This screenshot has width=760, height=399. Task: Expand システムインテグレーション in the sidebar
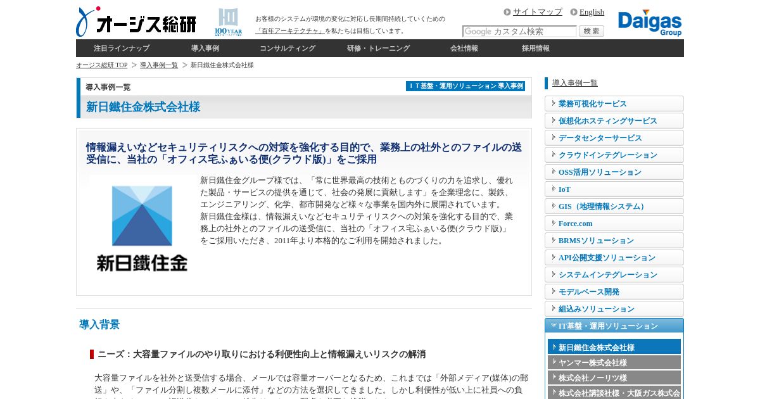point(614,275)
